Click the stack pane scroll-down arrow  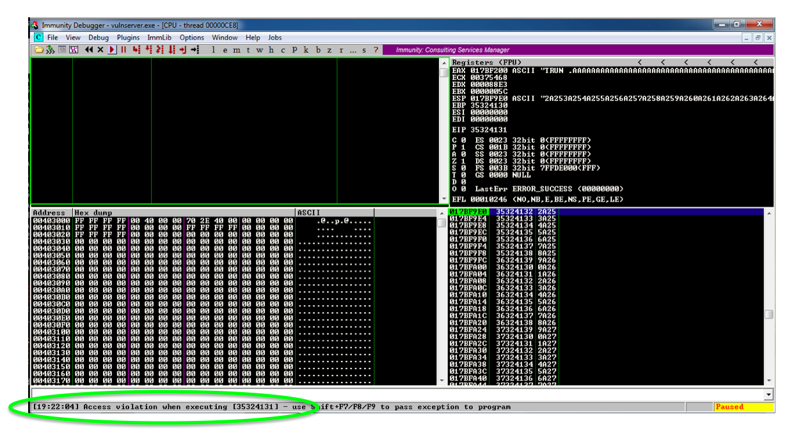tap(769, 381)
